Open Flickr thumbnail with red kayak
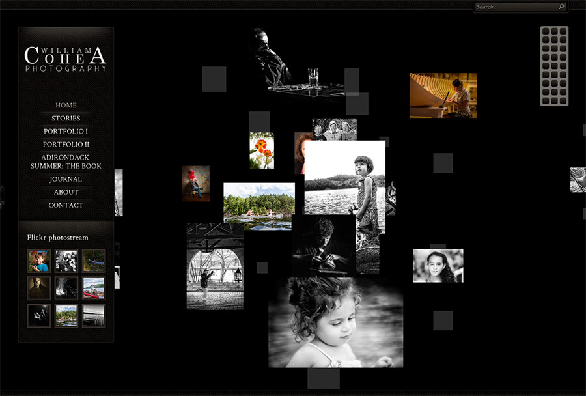 [94, 289]
